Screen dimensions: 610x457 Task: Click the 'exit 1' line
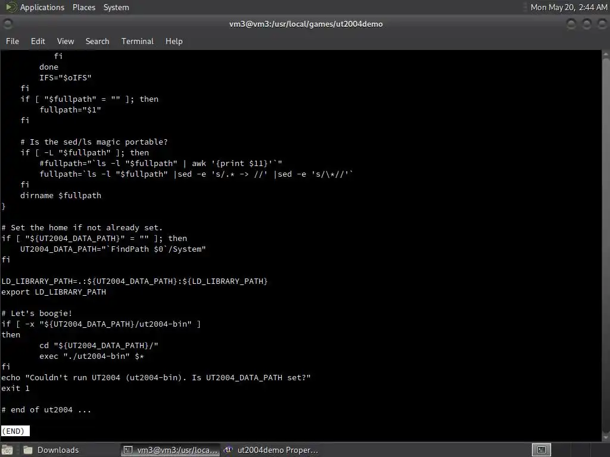15,388
